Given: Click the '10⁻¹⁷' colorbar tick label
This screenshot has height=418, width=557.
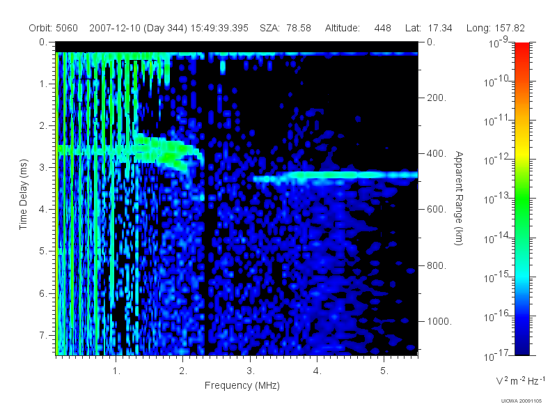Looking at the screenshot, I should click(498, 355).
